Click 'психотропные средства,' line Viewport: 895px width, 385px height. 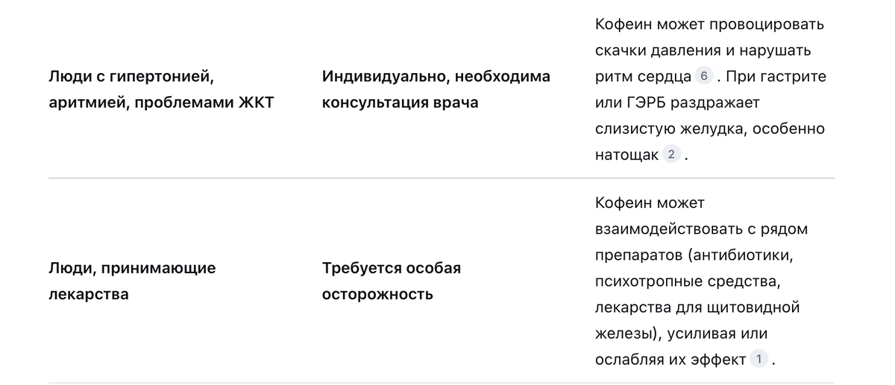click(x=687, y=281)
